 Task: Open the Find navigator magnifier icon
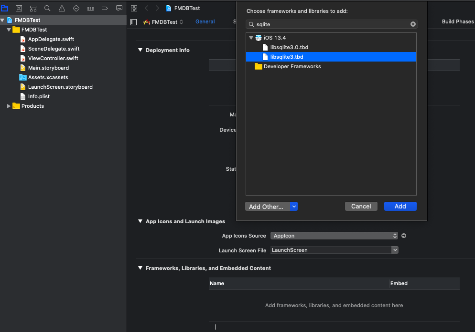click(x=47, y=8)
